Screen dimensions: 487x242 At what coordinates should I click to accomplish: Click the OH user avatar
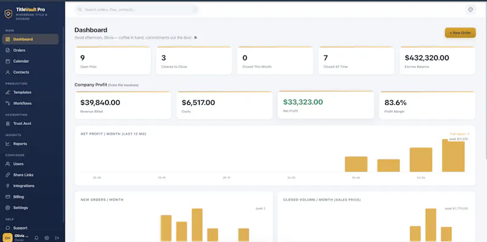point(8,238)
